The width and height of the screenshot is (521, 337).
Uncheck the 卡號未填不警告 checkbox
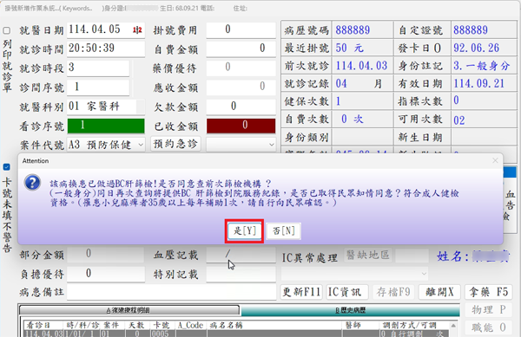click(7, 166)
